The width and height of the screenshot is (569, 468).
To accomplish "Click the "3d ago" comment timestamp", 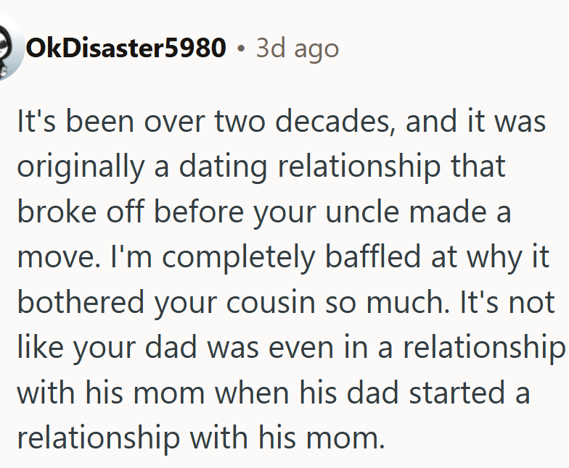I will 298,49.
